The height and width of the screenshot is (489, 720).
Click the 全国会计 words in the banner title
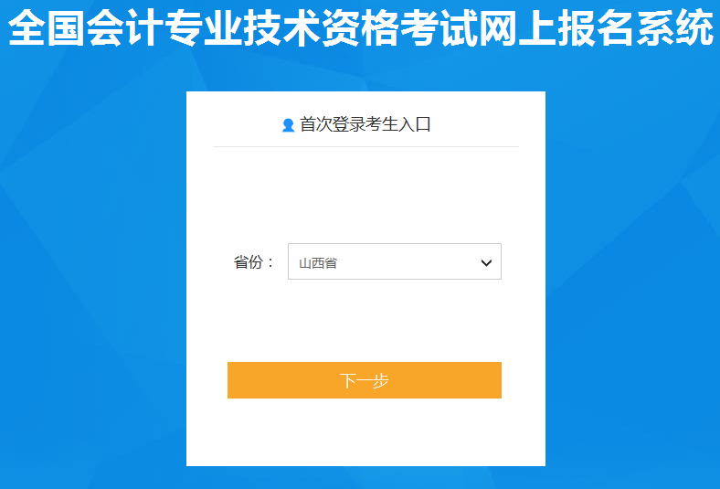pos(86,28)
